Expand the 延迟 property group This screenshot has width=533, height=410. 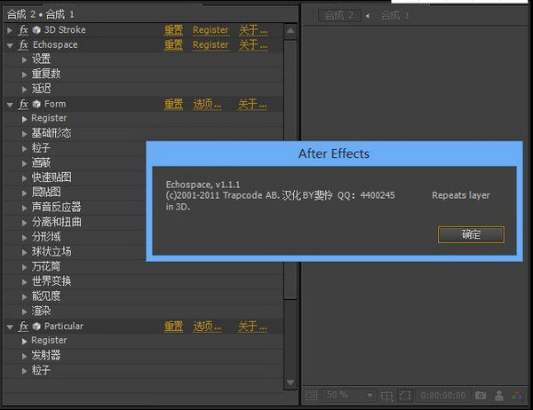25,90
